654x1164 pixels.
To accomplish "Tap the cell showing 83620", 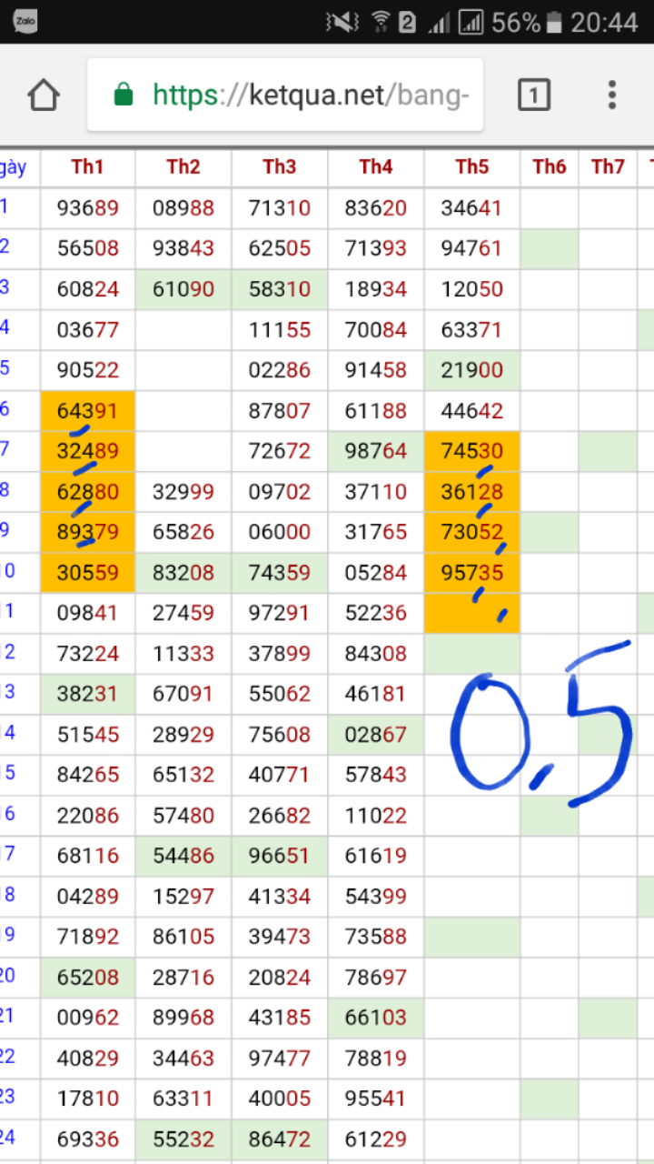I will tap(376, 208).
